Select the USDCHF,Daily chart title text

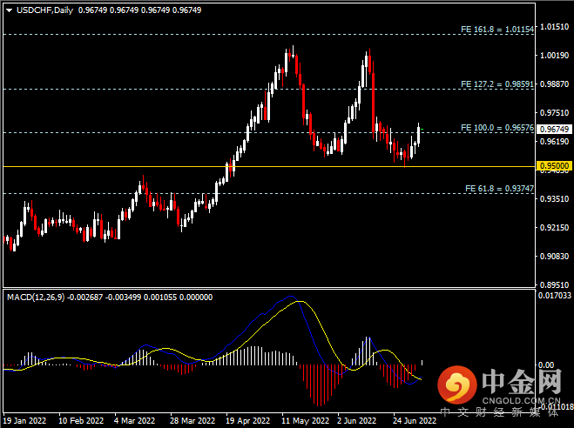(x=44, y=10)
